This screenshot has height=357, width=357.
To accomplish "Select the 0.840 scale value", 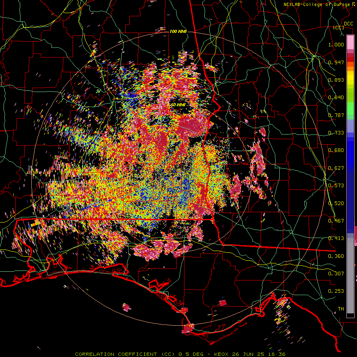I will click(x=336, y=98).
